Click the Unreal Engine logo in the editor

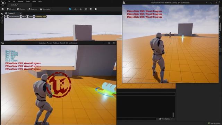click(3, 3)
